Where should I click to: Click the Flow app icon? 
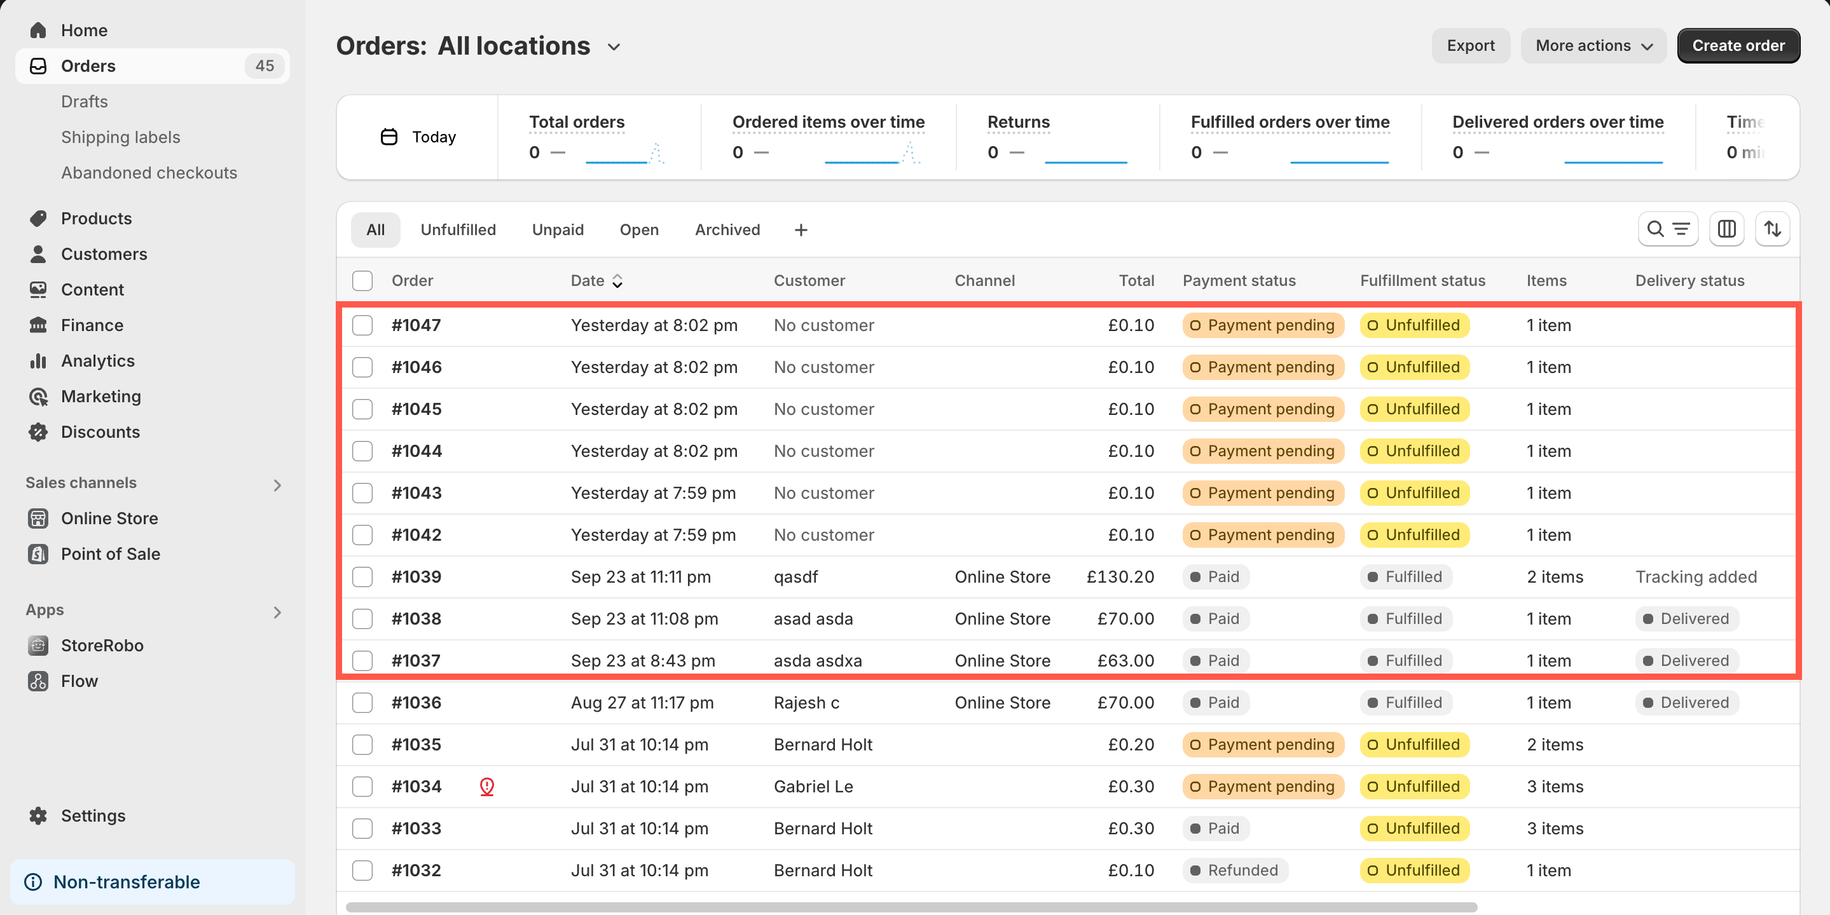[38, 681]
